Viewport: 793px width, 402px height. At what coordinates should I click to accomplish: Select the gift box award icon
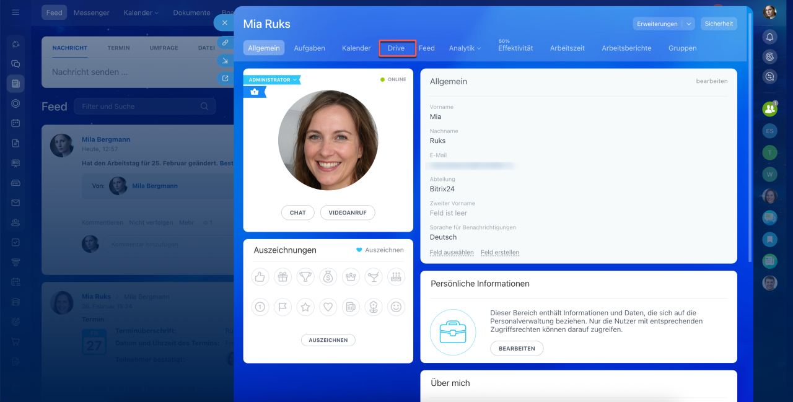pyautogui.click(x=283, y=277)
